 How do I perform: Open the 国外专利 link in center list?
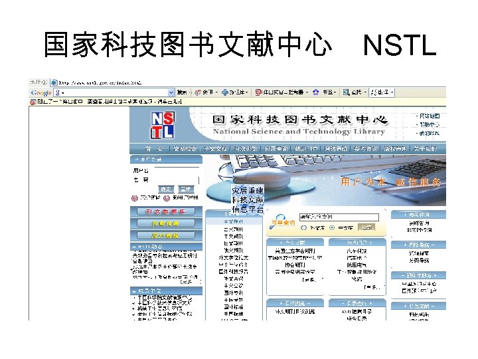point(234,293)
